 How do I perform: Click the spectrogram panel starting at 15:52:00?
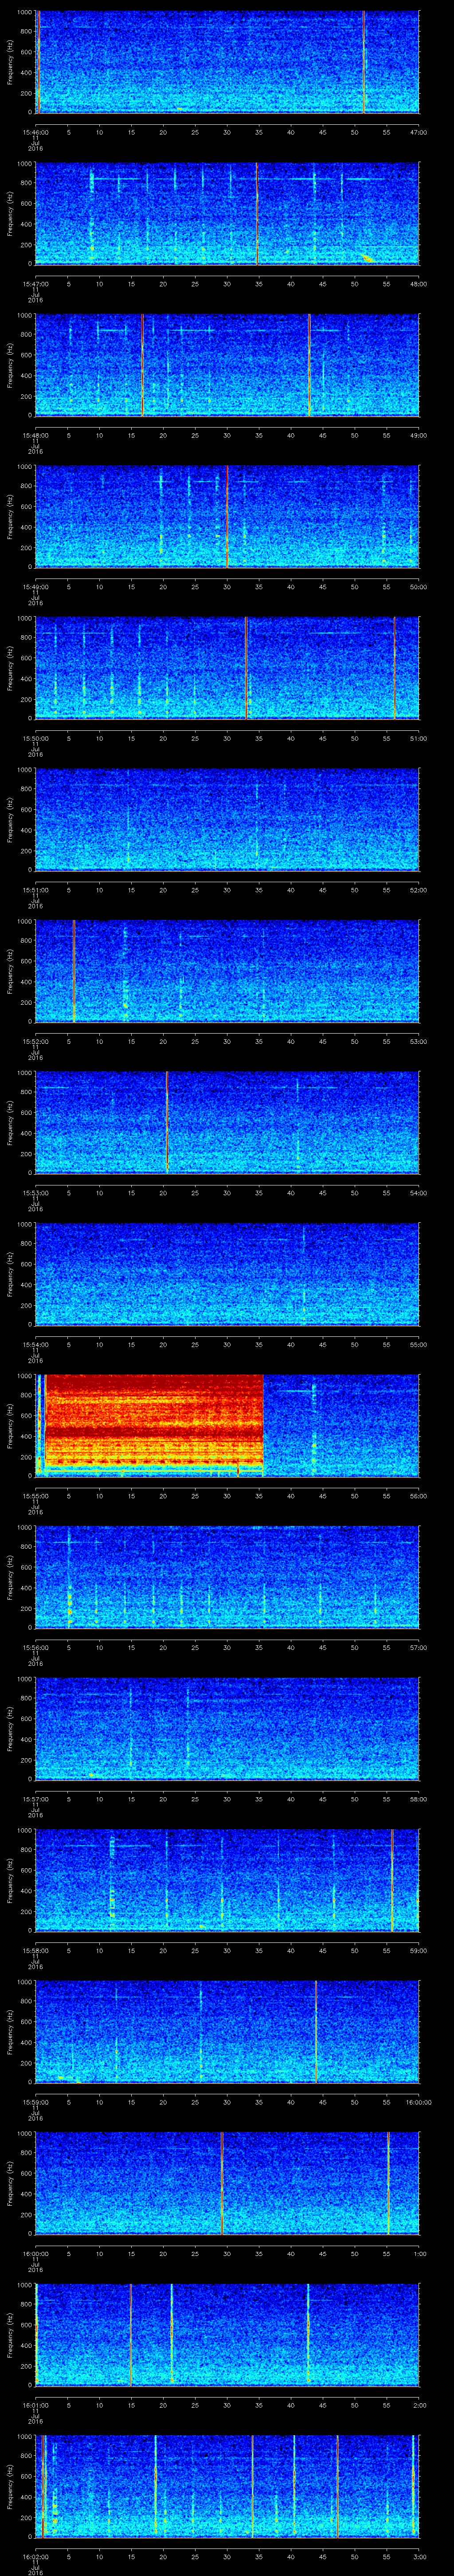coord(227,971)
